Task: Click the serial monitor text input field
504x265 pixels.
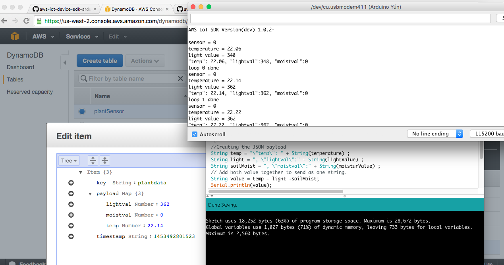Action: 340,18
